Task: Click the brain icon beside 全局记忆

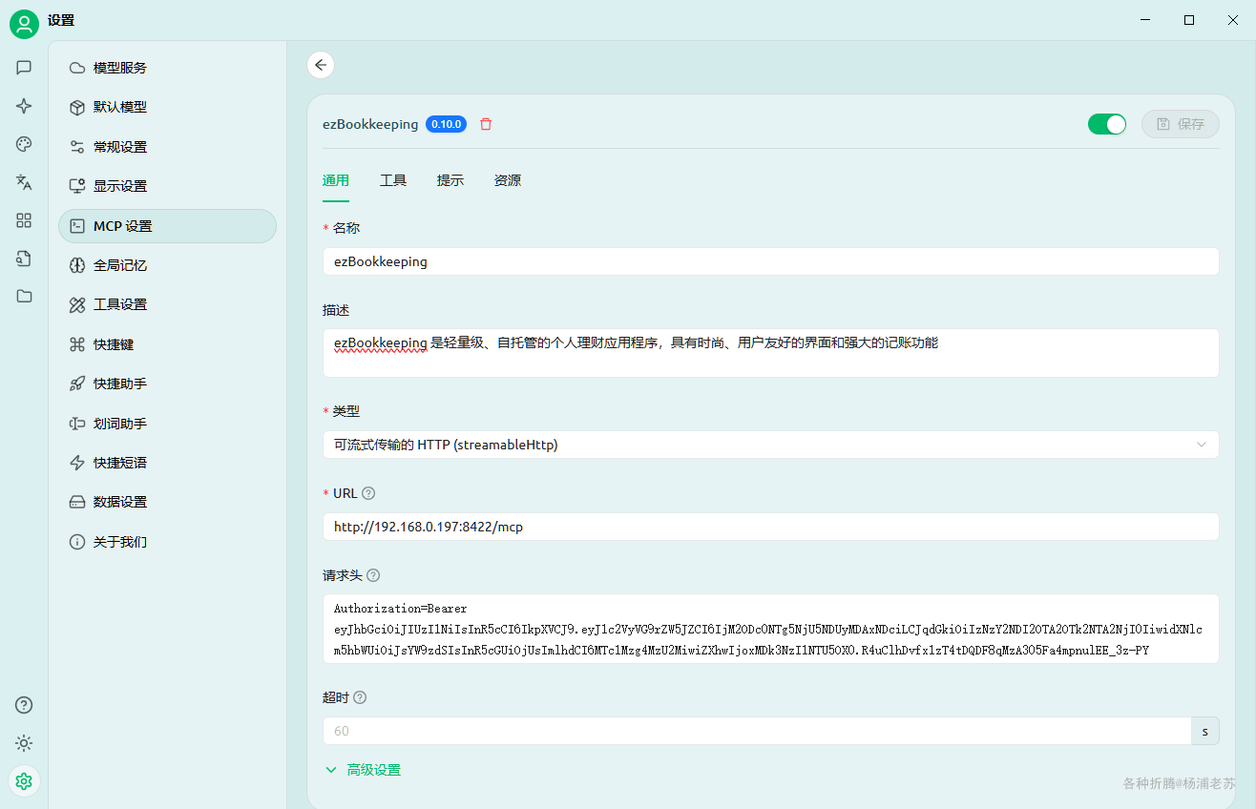Action: point(77,265)
